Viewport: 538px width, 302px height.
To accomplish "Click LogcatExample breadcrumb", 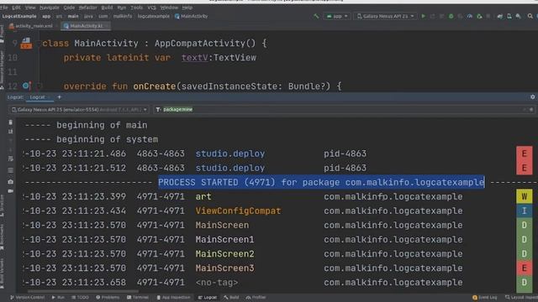I will pos(19,16).
